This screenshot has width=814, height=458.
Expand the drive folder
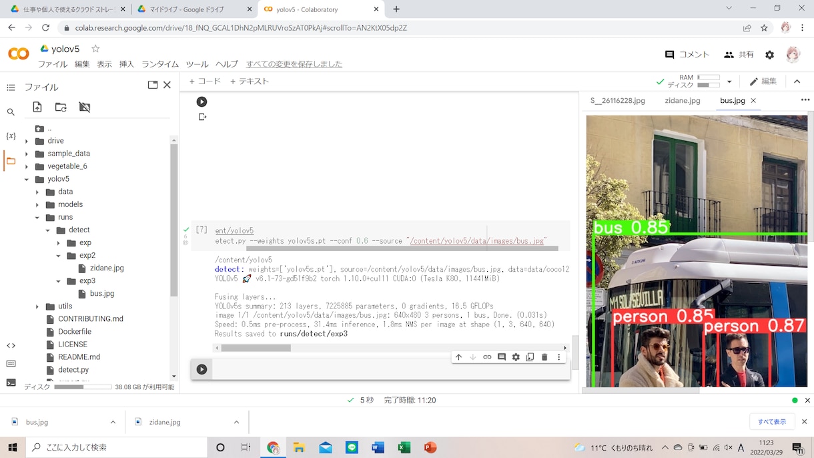tap(27, 142)
